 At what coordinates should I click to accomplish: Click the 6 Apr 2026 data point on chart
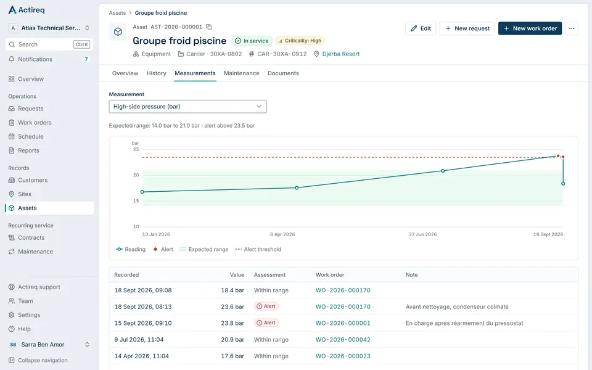point(297,187)
